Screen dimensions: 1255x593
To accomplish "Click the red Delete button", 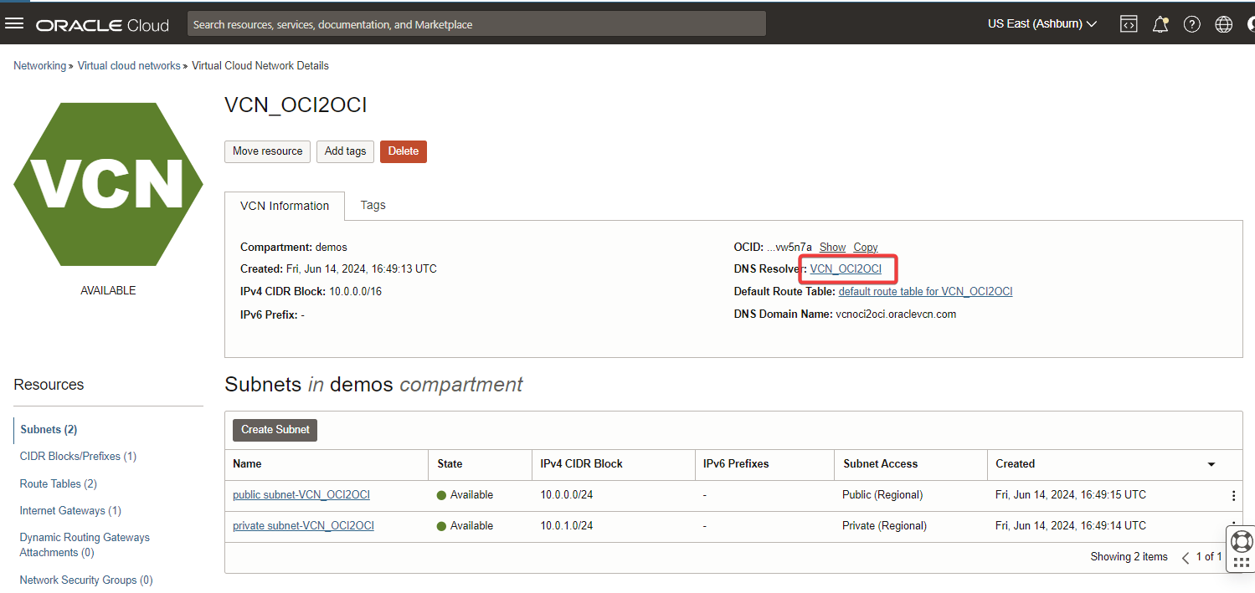I will click(x=404, y=151).
